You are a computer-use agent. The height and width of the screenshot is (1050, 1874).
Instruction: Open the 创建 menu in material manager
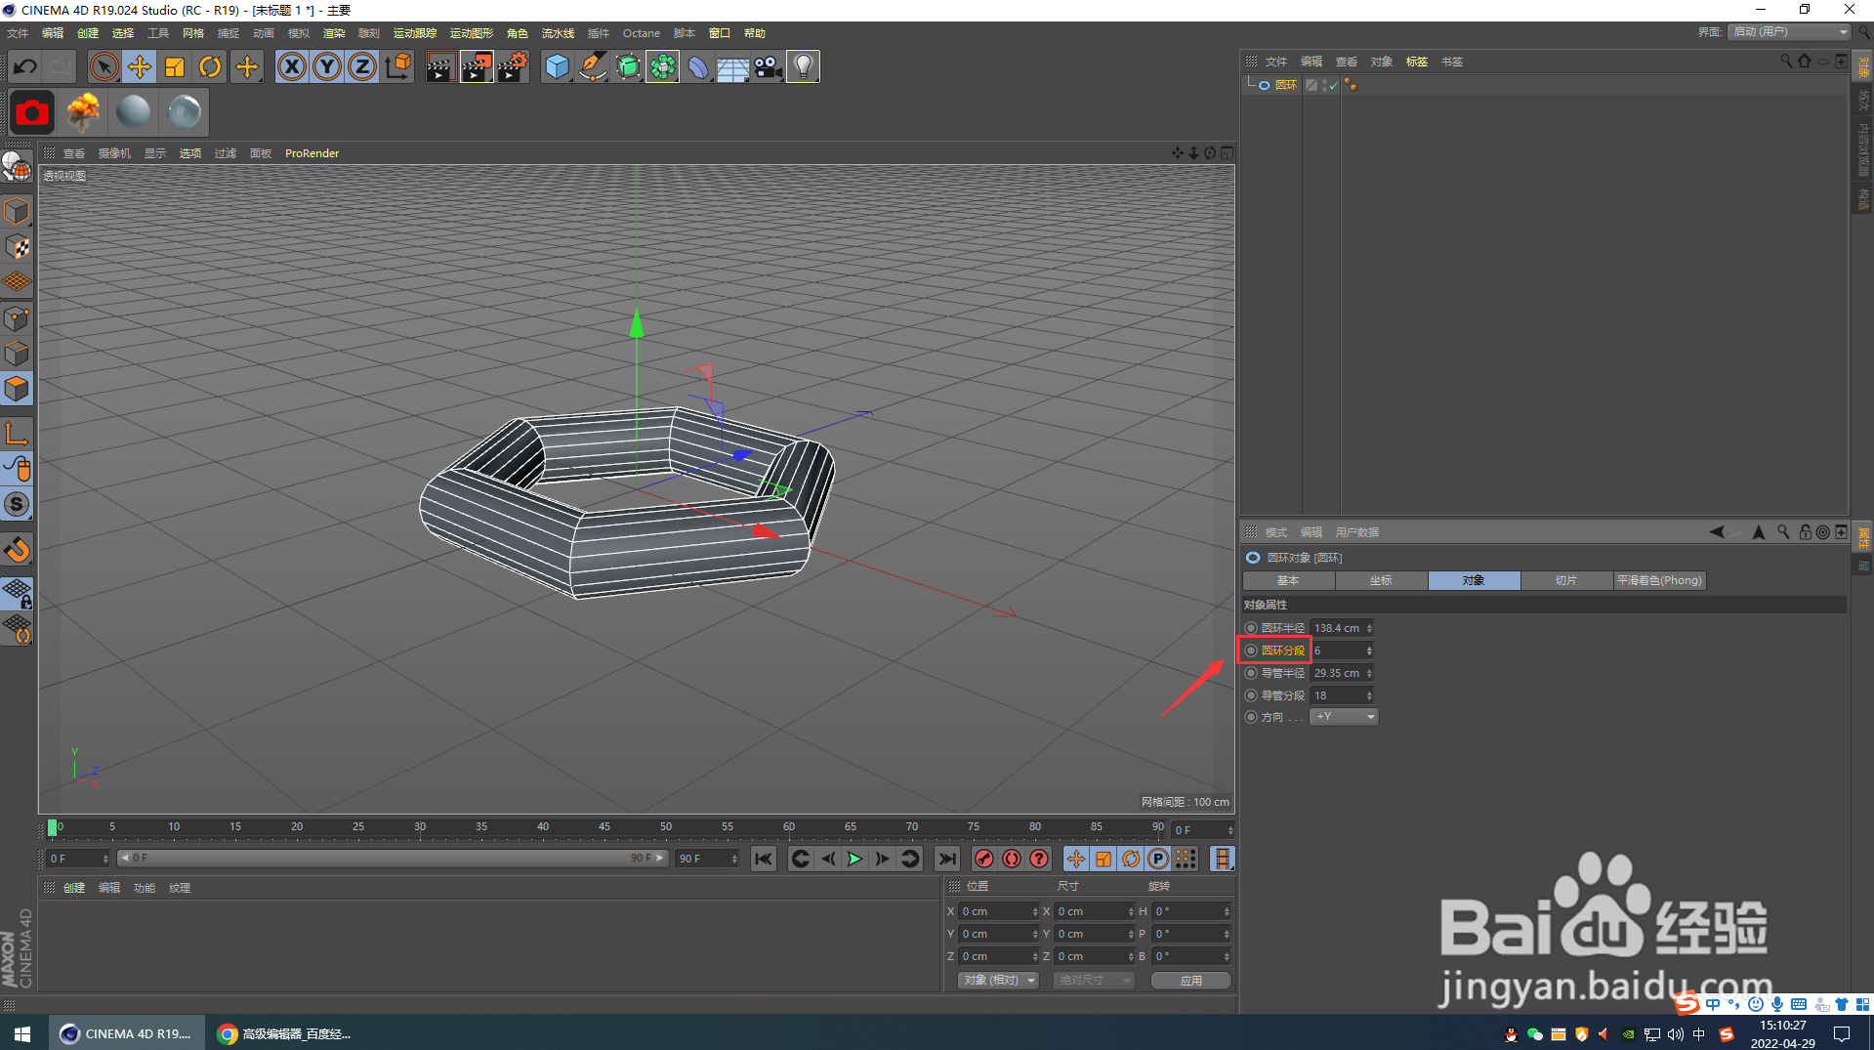74,888
